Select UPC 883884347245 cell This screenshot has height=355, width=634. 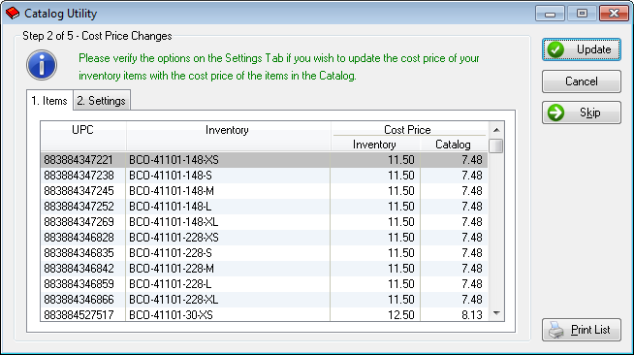pyautogui.click(x=83, y=191)
